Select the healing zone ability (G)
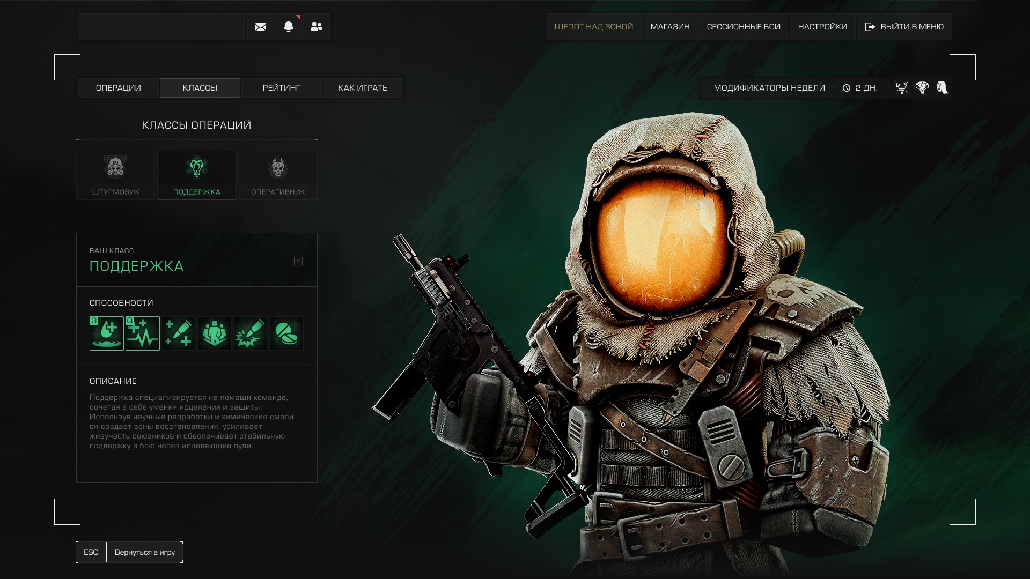Viewport: 1030px width, 579px height. tap(106, 333)
